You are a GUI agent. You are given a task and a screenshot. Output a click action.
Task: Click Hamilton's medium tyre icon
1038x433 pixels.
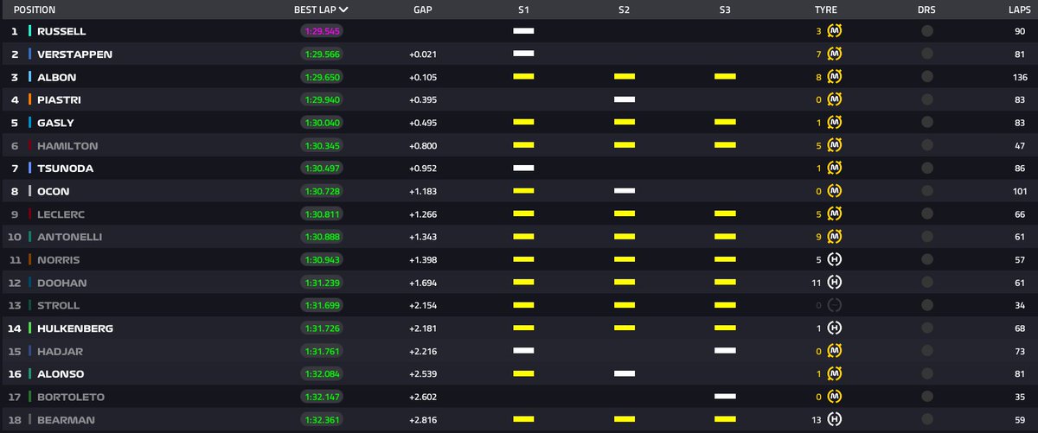835,145
